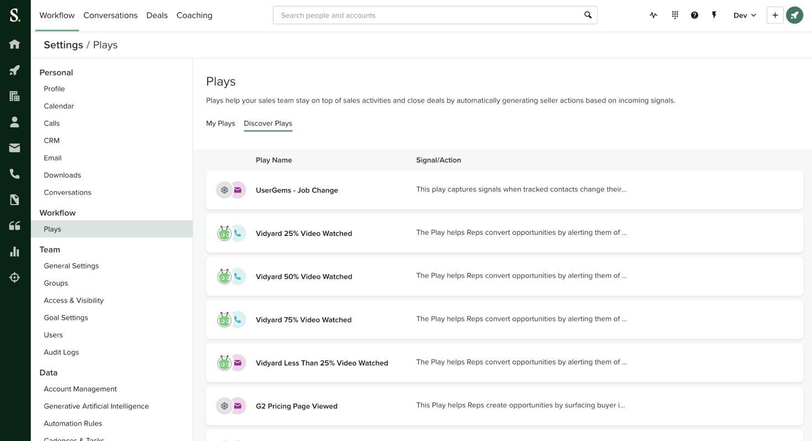Select the Discover Plays tab
Image resolution: width=812 pixels, height=441 pixels.
point(268,123)
